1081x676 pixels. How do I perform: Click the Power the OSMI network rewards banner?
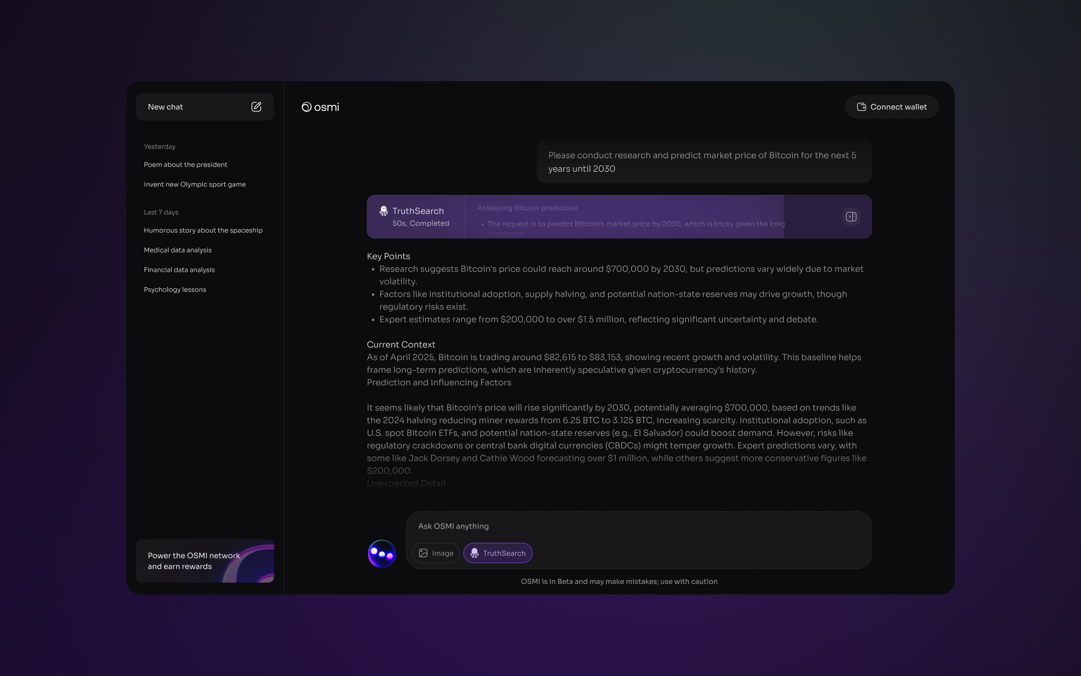click(205, 561)
